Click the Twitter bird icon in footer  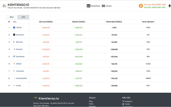click(123, 104)
